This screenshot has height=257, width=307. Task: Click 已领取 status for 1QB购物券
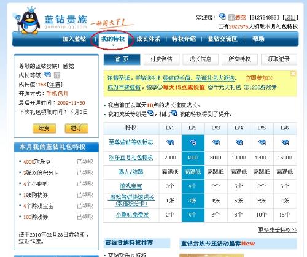coord(85,195)
